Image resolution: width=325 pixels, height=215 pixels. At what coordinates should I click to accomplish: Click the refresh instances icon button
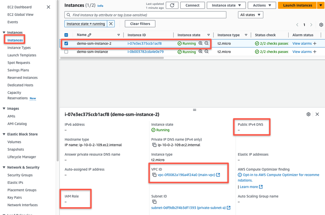[x=172, y=6]
